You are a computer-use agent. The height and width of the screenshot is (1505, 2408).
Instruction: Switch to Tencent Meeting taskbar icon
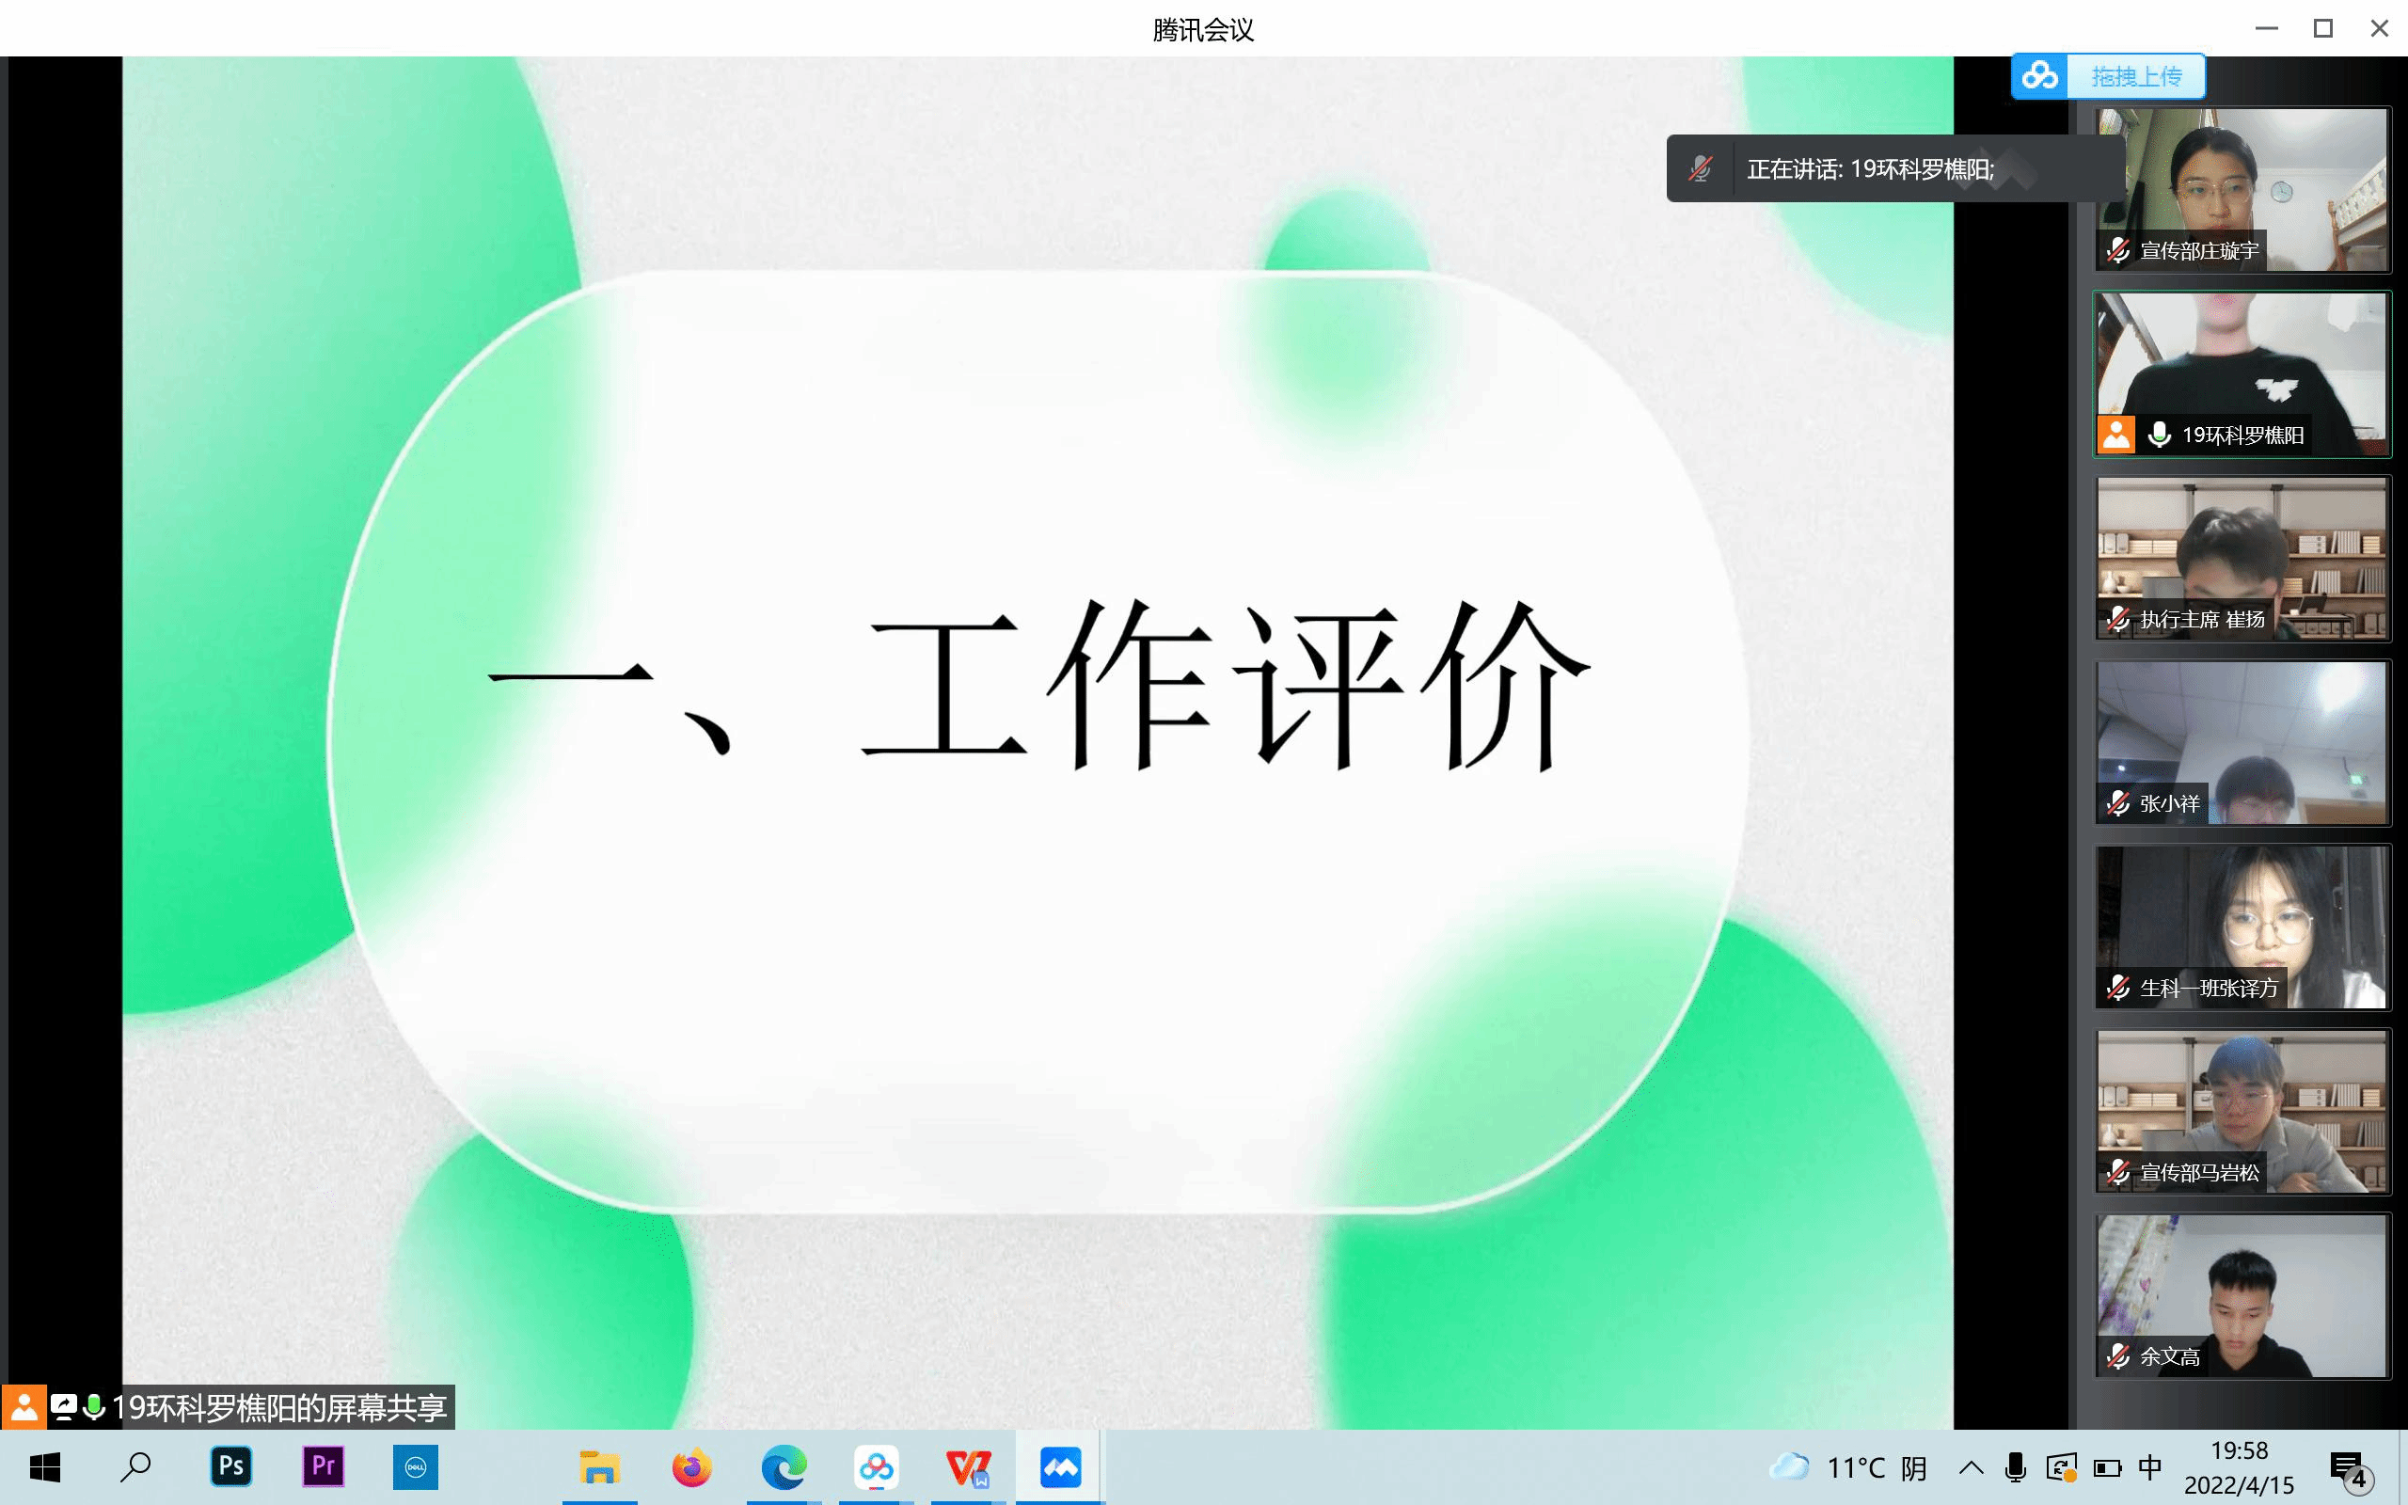point(1060,1467)
